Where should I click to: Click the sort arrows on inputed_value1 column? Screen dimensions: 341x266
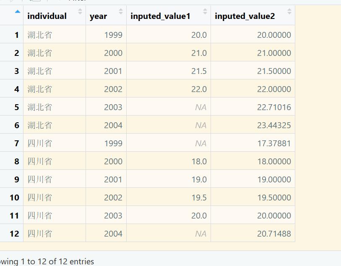pyautogui.click(x=205, y=11)
